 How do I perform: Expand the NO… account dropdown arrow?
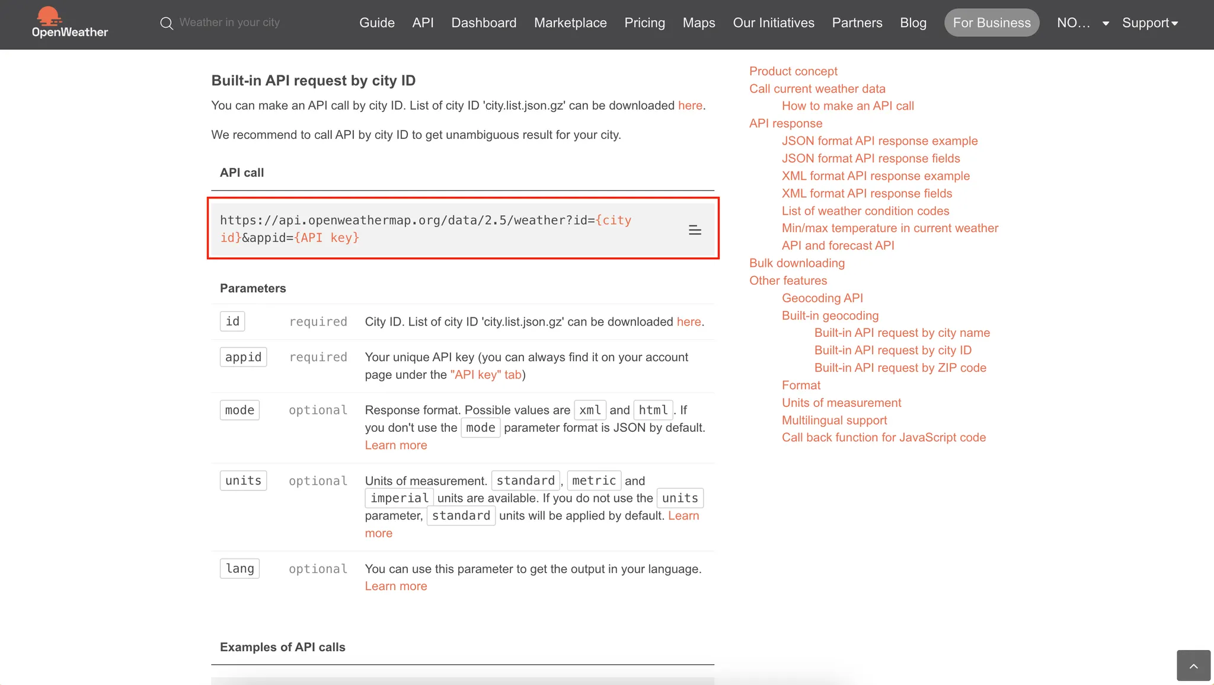(1106, 23)
